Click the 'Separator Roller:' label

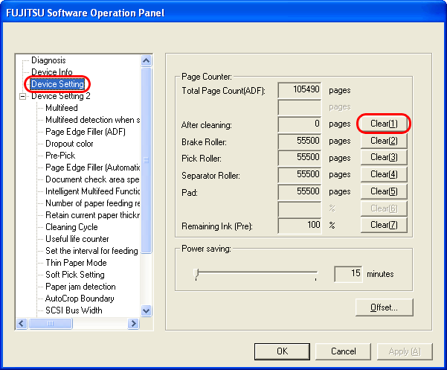(210, 176)
